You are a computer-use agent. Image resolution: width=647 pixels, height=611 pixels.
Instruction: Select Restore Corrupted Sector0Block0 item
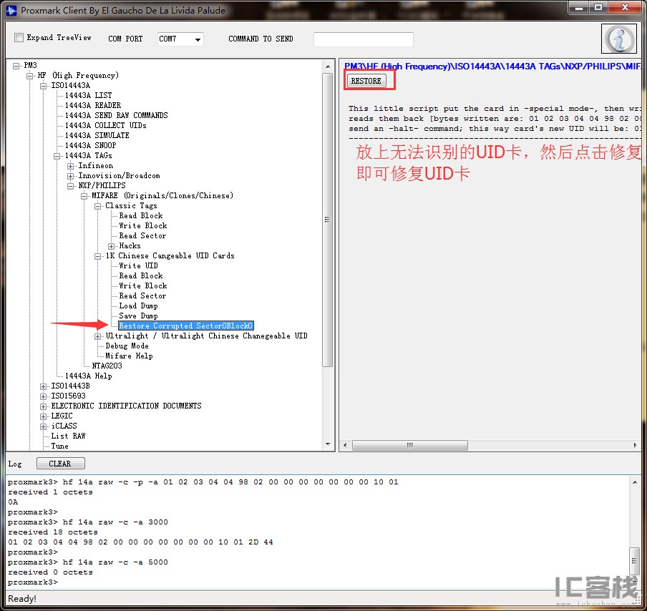tap(185, 326)
